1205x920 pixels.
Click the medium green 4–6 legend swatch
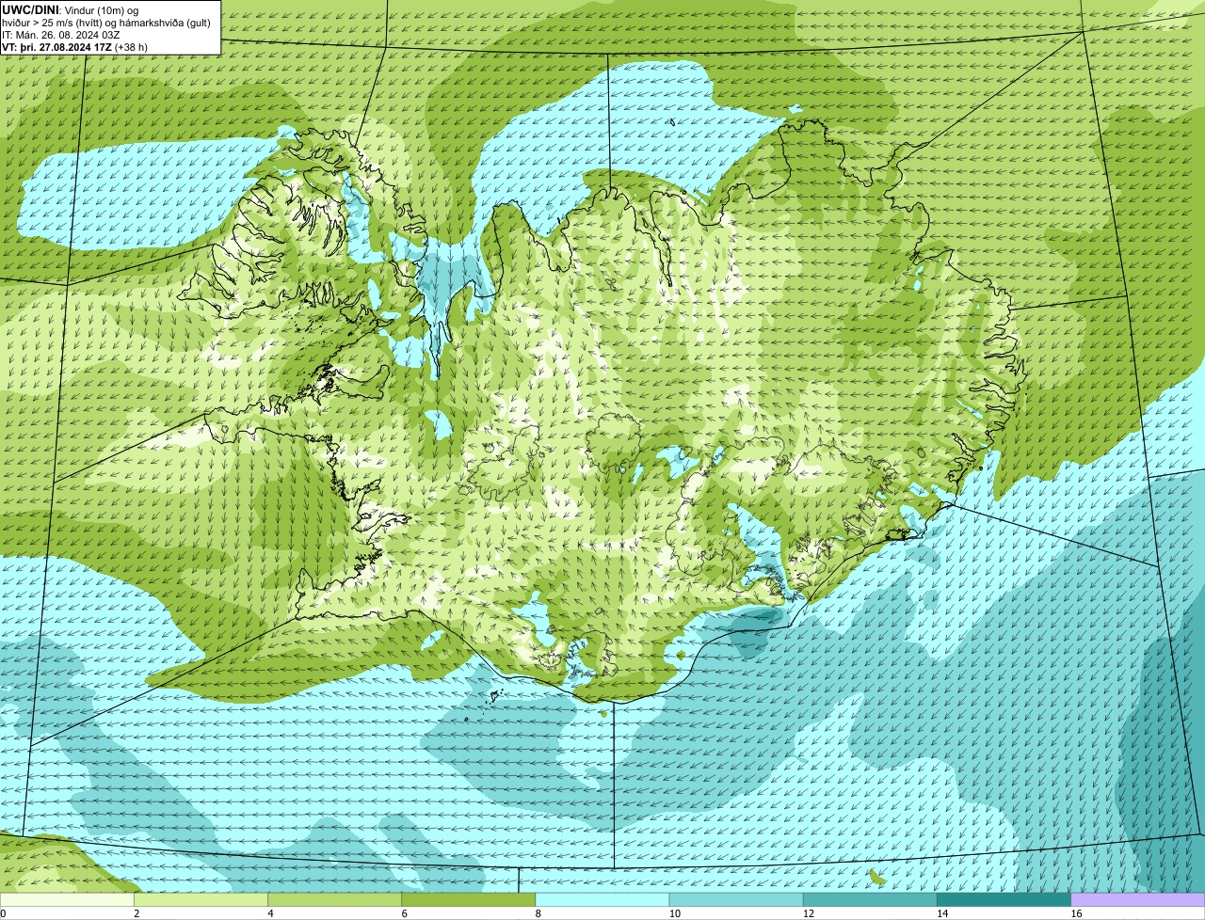335,900
